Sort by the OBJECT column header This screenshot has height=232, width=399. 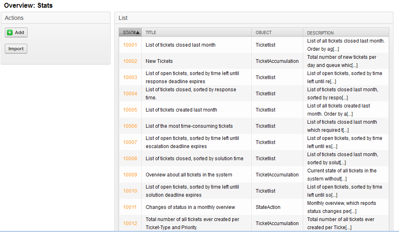[263, 32]
